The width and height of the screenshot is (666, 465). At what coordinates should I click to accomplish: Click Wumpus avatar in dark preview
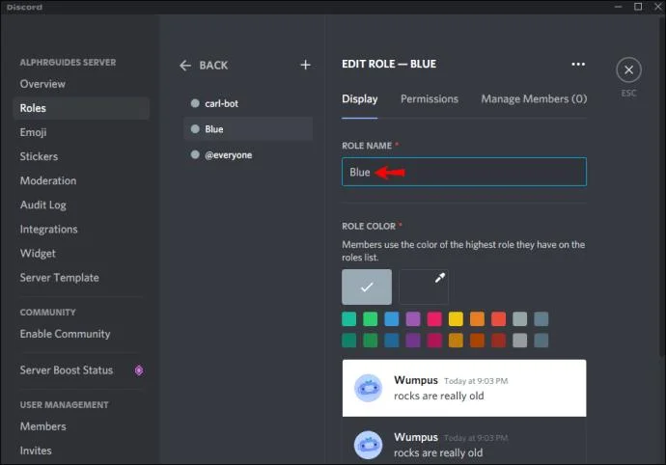369,445
